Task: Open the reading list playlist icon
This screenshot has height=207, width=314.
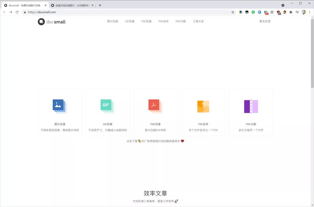Action: (x=297, y=12)
